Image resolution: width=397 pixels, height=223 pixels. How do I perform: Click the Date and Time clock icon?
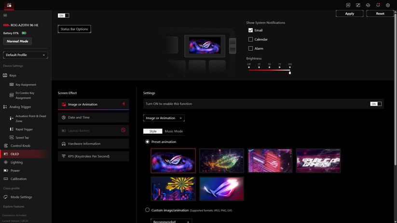pos(64,117)
